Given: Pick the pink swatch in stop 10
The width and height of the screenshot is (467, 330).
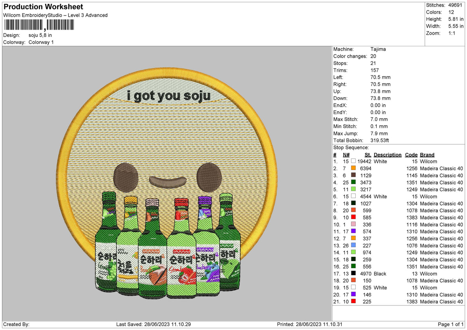Looking at the screenshot, I should [353, 224].
